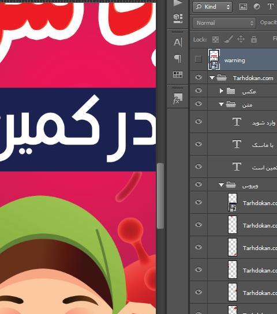Hide the متن group
The image size is (277, 314).
199,104
